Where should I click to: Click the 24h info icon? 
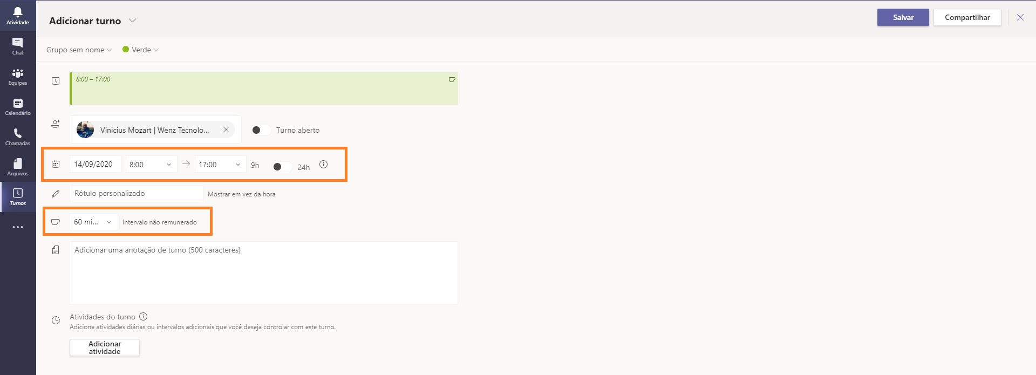coord(323,164)
